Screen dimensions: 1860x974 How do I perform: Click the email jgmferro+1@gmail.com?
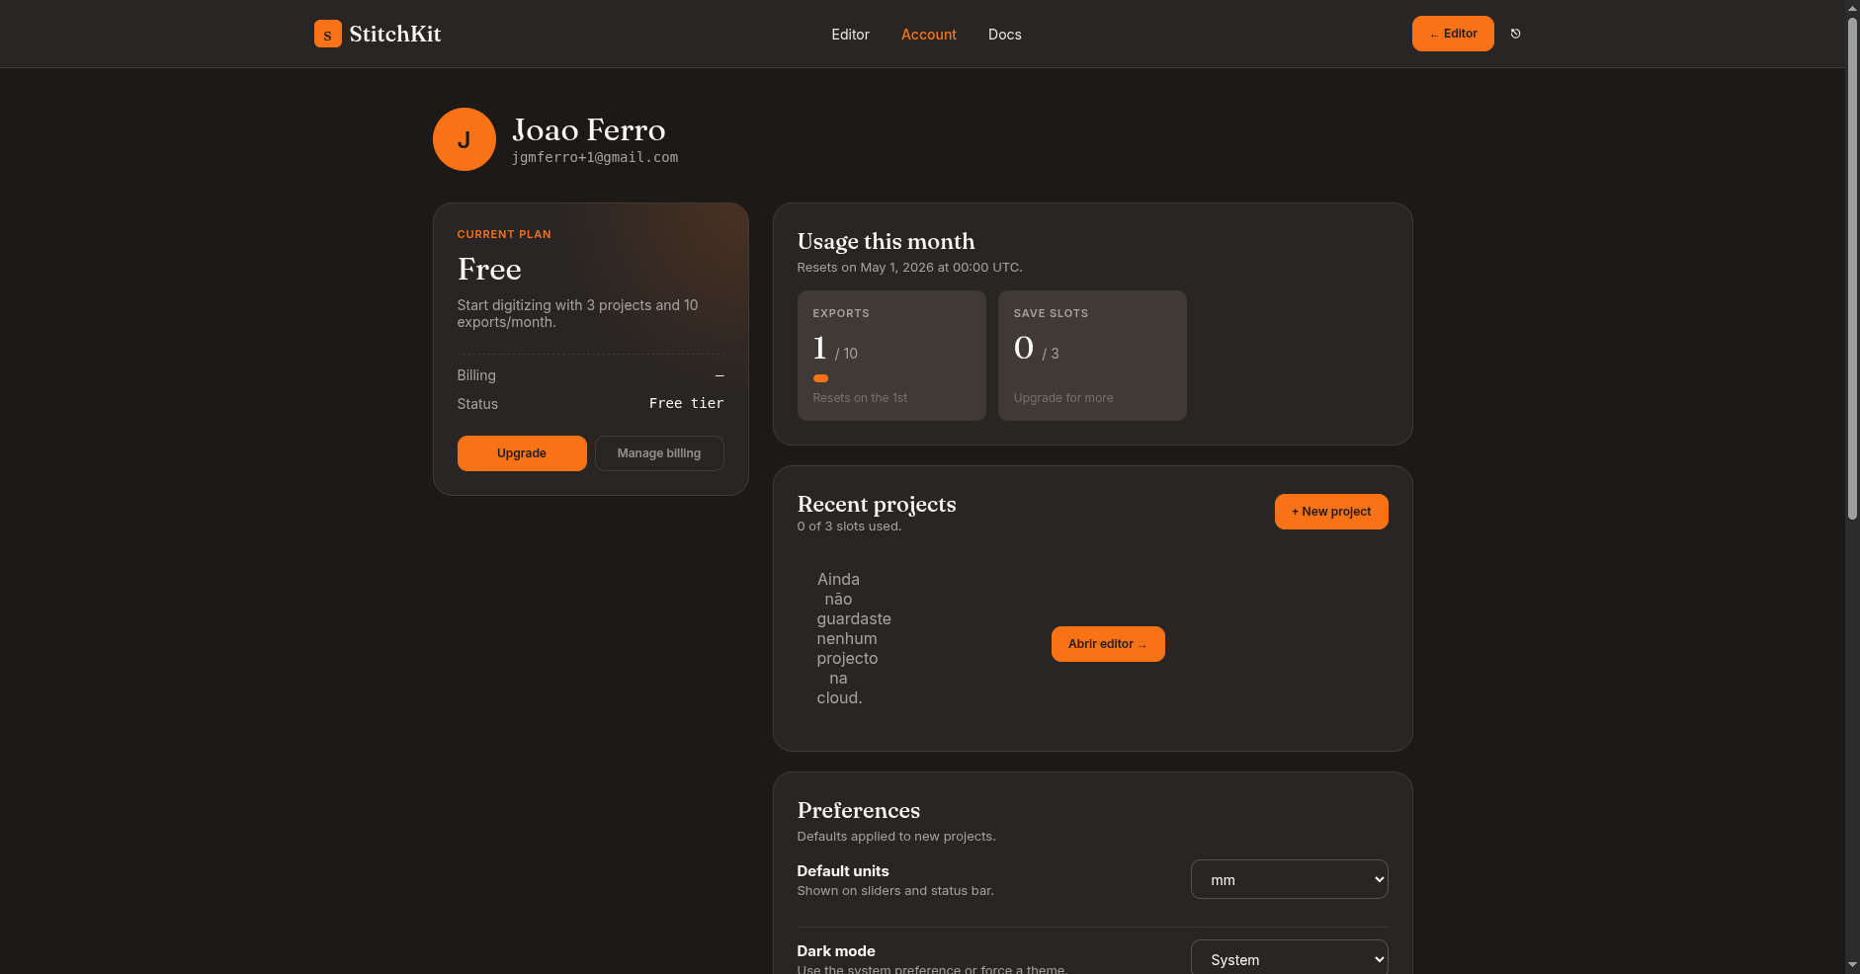(x=595, y=157)
